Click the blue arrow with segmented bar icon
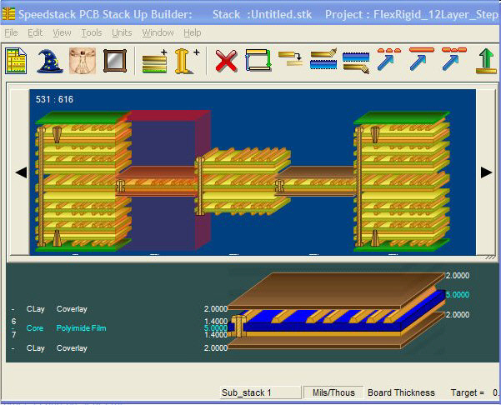The height and width of the screenshot is (405, 501). click(x=454, y=59)
